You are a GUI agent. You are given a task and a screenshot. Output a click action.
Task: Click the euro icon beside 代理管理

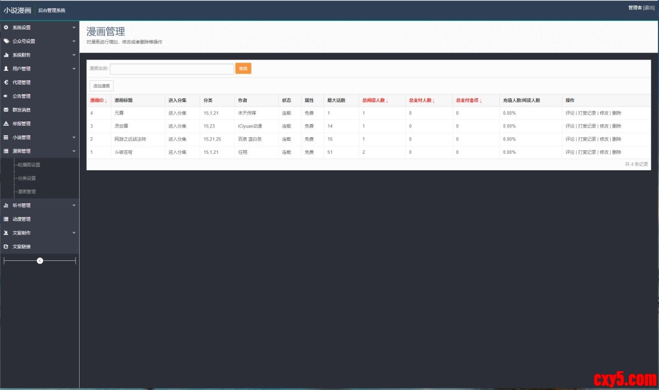[6, 82]
